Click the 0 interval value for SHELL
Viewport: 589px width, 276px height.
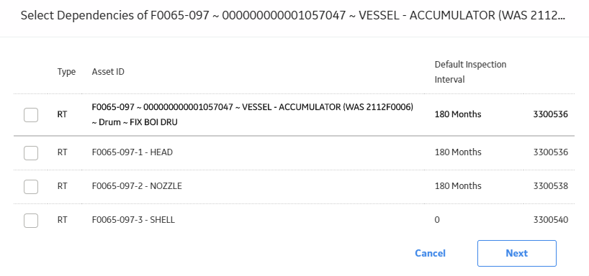click(437, 220)
